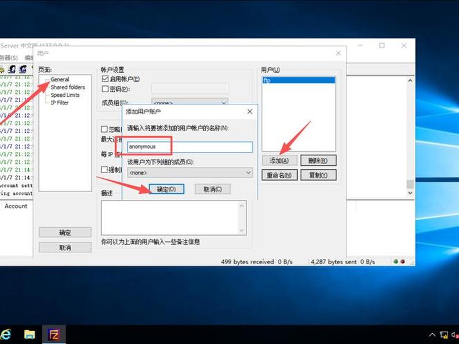Select the ftp user in users list
459x344 pixels.
pyautogui.click(x=298, y=80)
